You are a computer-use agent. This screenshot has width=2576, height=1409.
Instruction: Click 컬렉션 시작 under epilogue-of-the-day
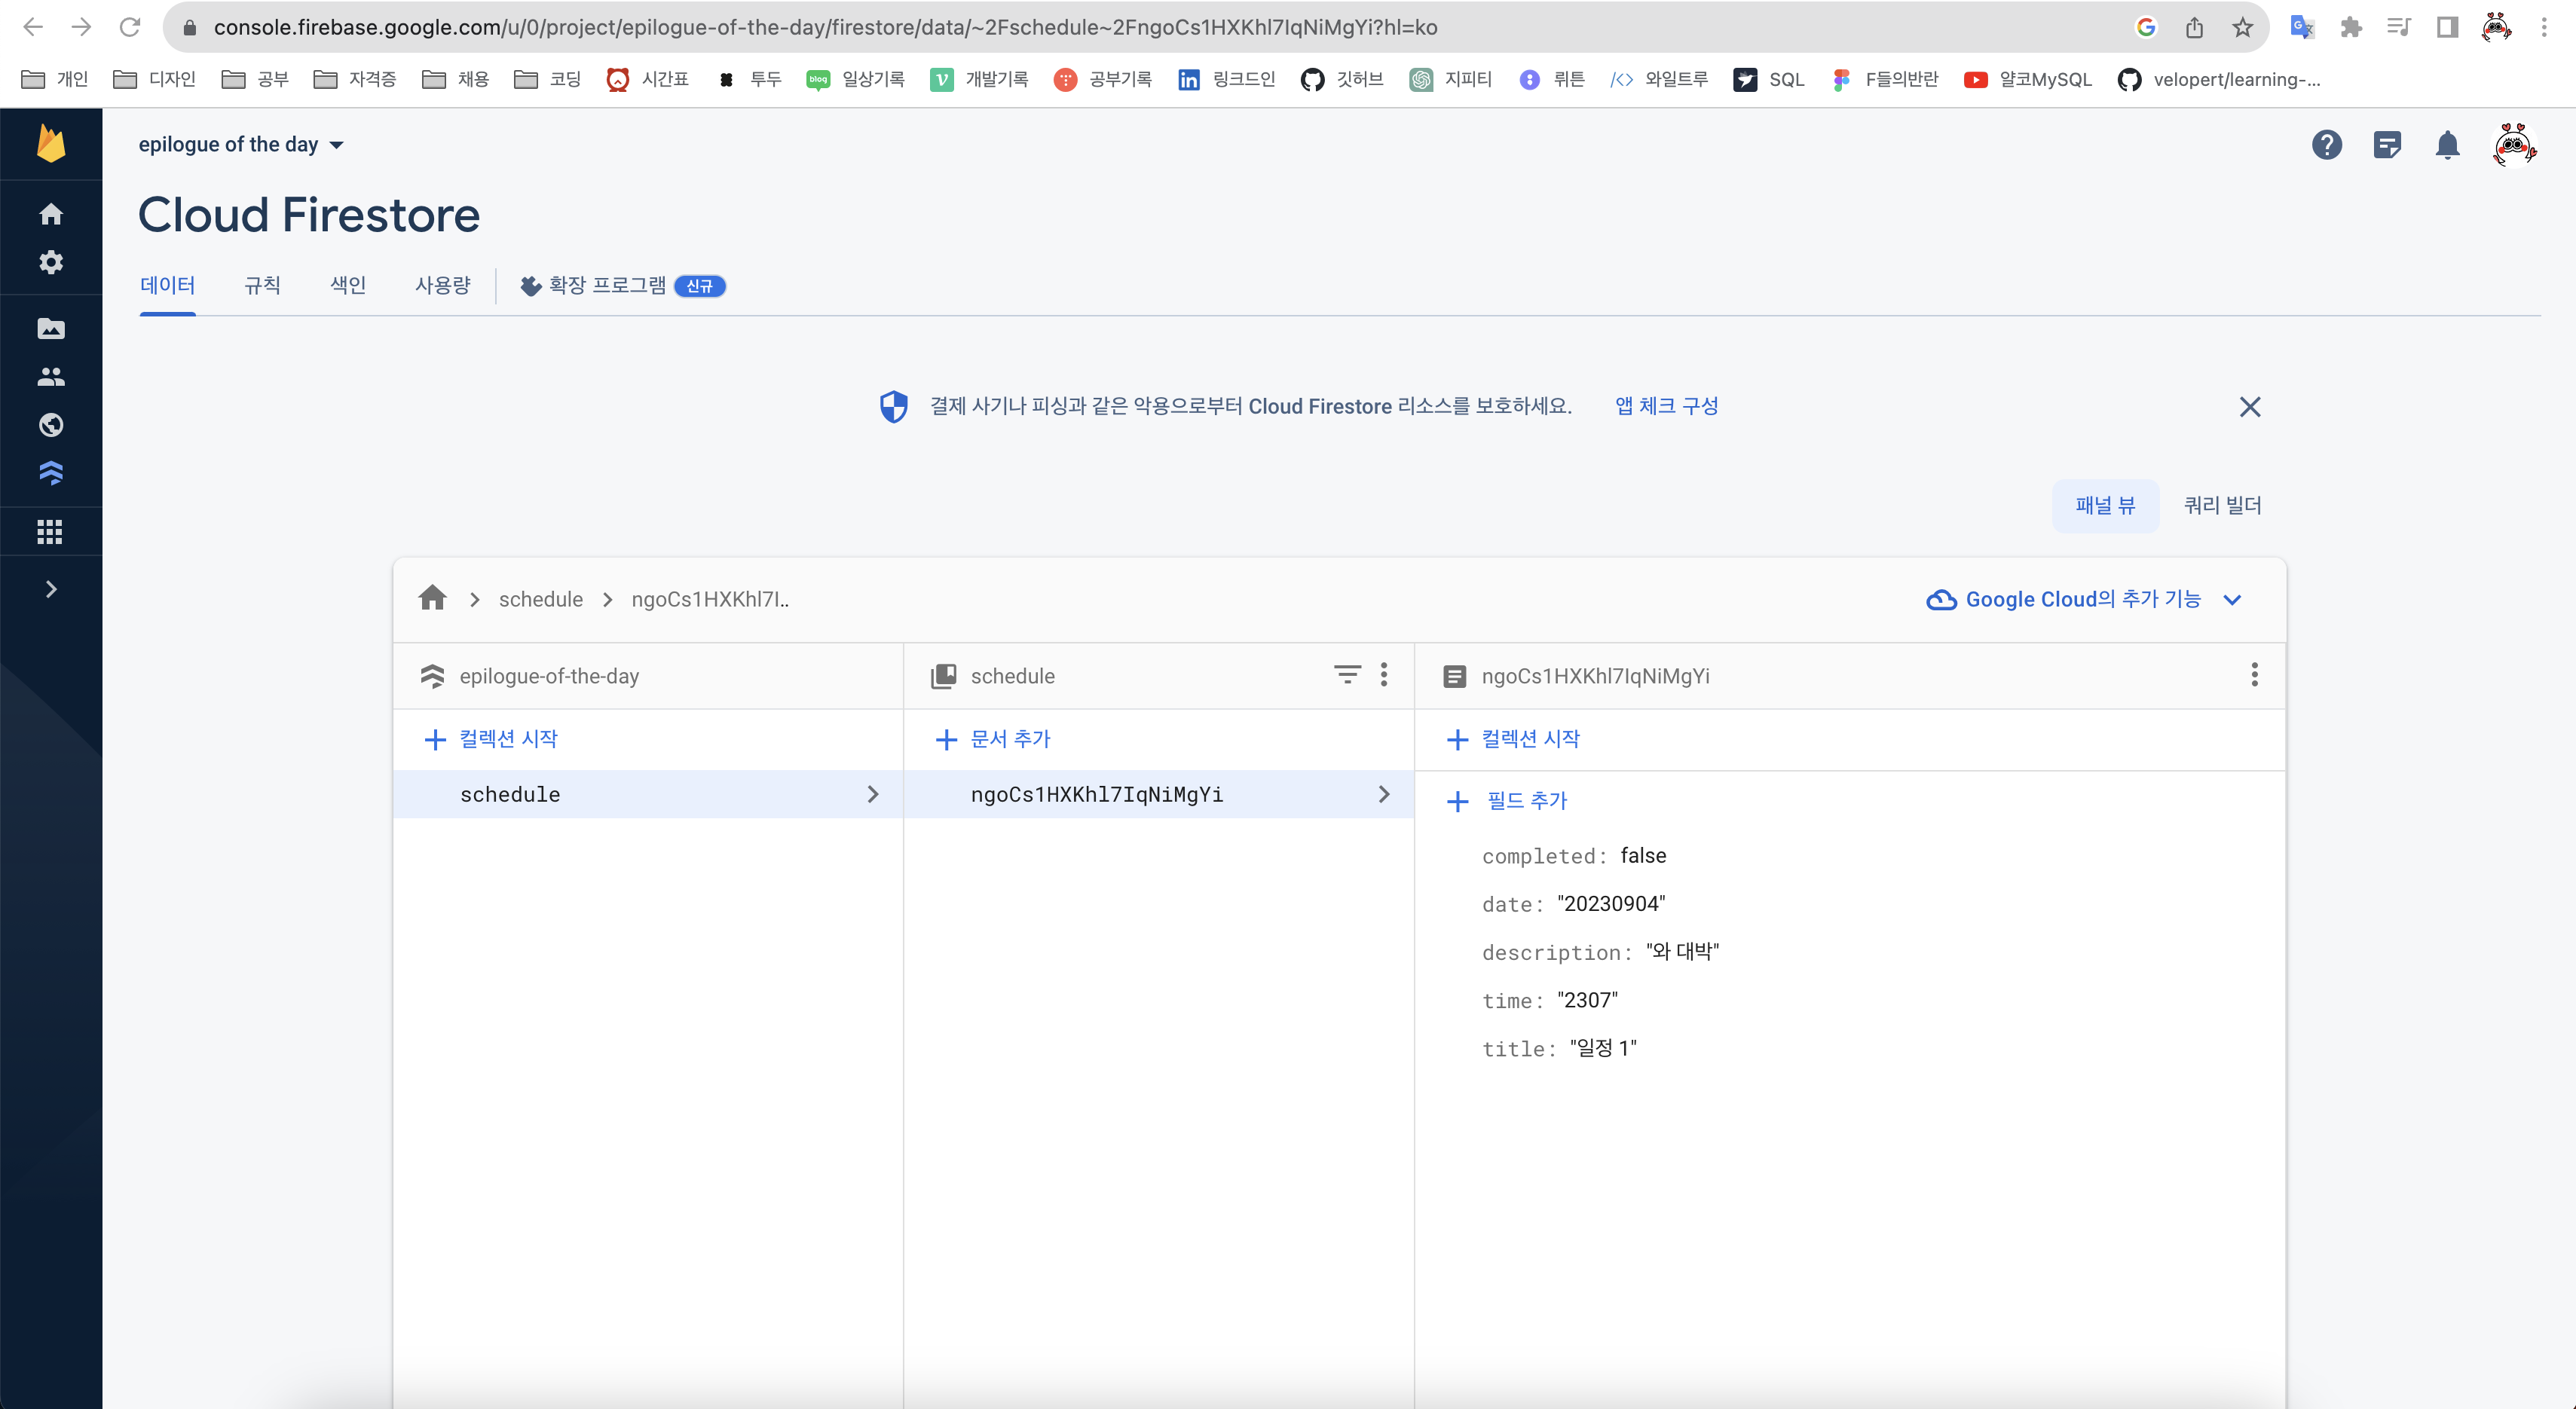click(491, 739)
